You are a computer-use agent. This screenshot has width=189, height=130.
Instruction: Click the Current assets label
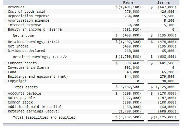click(22, 63)
